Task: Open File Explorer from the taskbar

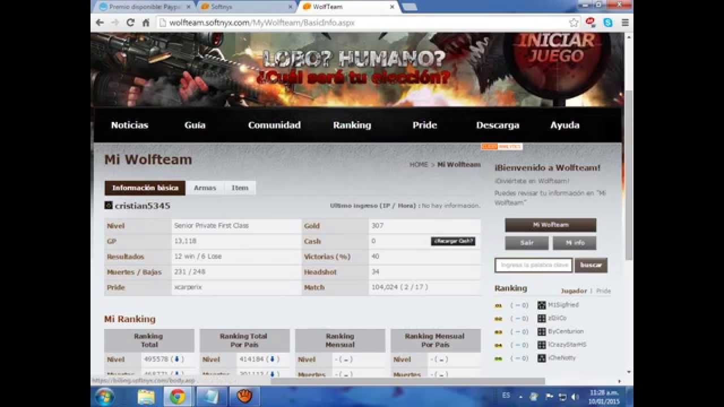Action: click(x=145, y=397)
